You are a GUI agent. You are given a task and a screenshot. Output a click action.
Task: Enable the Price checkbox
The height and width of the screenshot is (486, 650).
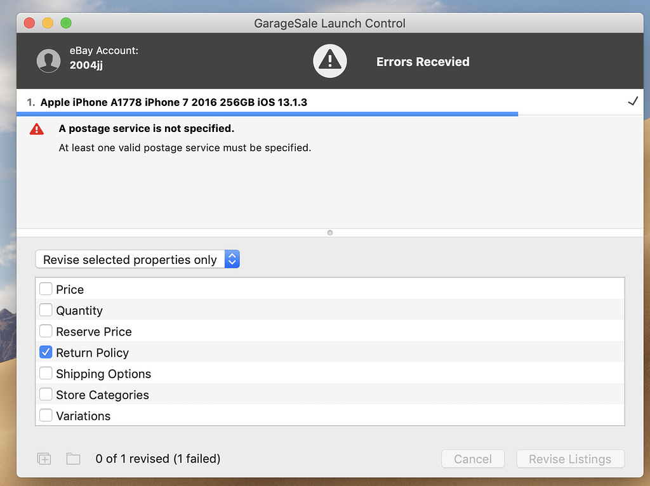pos(46,289)
